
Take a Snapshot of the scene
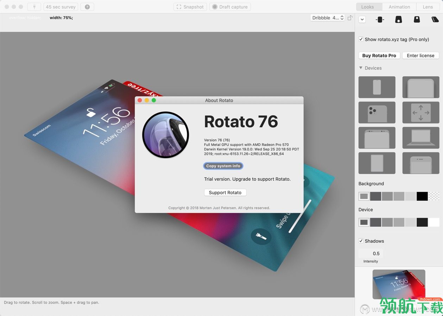(x=190, y=7)
